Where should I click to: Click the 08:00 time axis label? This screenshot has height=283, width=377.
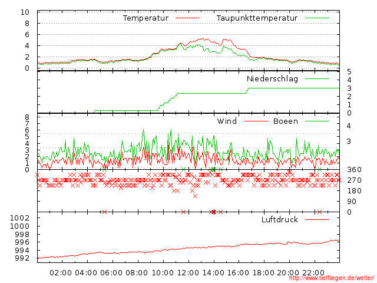(137, 273)
